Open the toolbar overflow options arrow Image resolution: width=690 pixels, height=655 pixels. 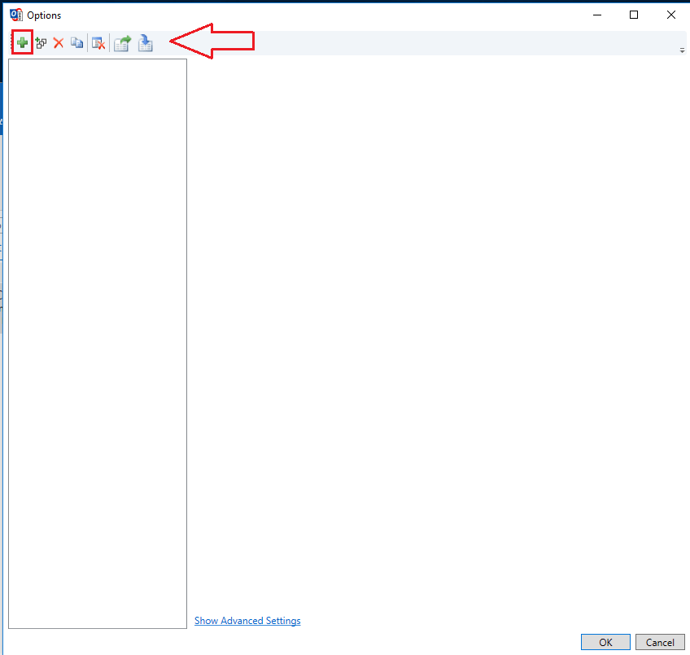pos(682,50)
